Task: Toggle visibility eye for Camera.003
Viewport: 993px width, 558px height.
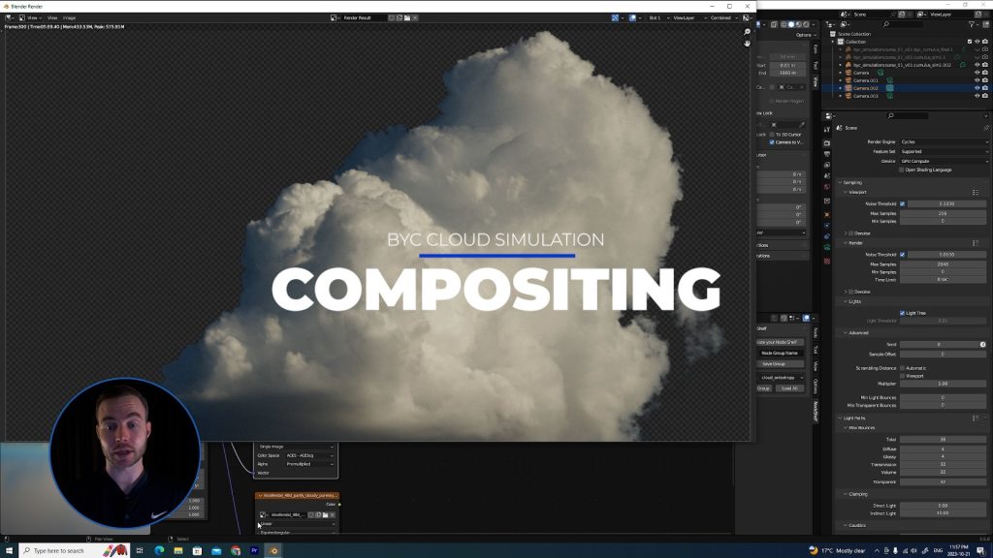Action: (977, 96)
